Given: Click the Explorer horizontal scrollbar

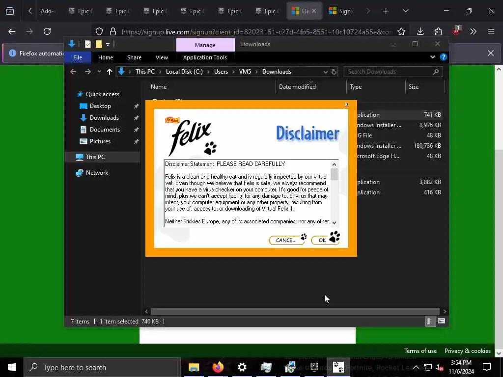Looking at the screenshot, I should click(295, 312).
